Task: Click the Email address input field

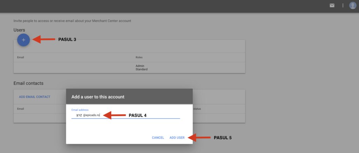Action: [x=126, y=115]
